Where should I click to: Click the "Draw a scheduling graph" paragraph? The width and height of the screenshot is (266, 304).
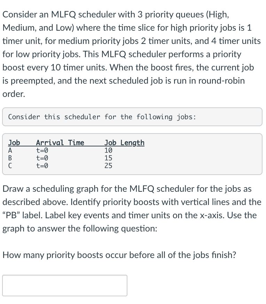(x=132, y=208)
